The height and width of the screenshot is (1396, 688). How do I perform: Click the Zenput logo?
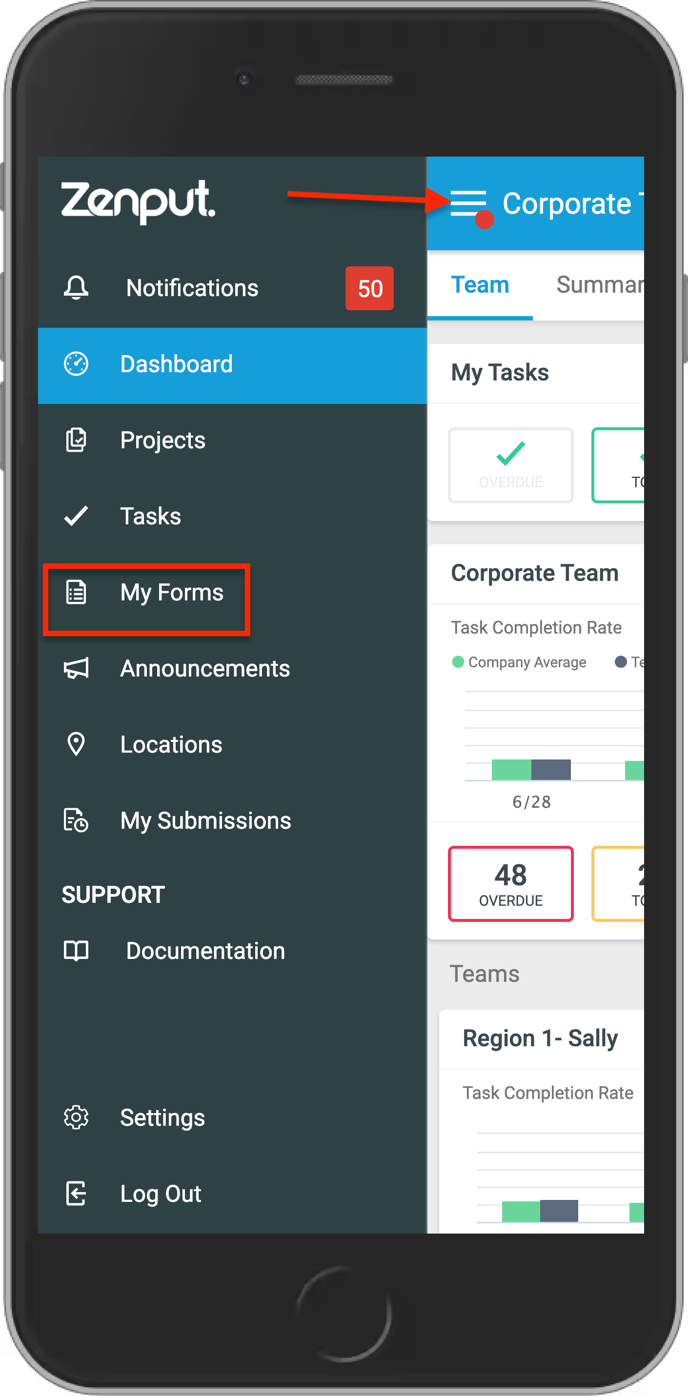(x=138, y=201)
